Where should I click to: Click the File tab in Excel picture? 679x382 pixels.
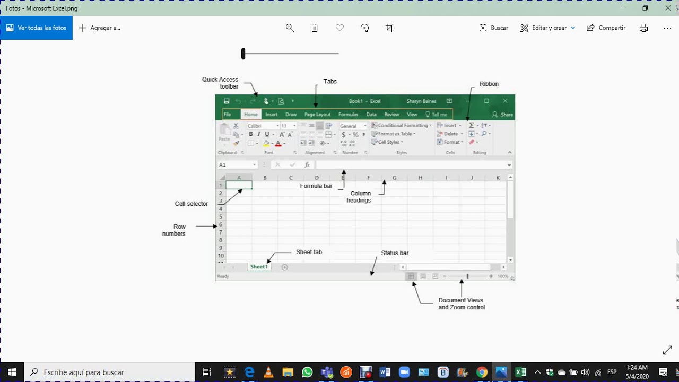(x=227, y=115)
